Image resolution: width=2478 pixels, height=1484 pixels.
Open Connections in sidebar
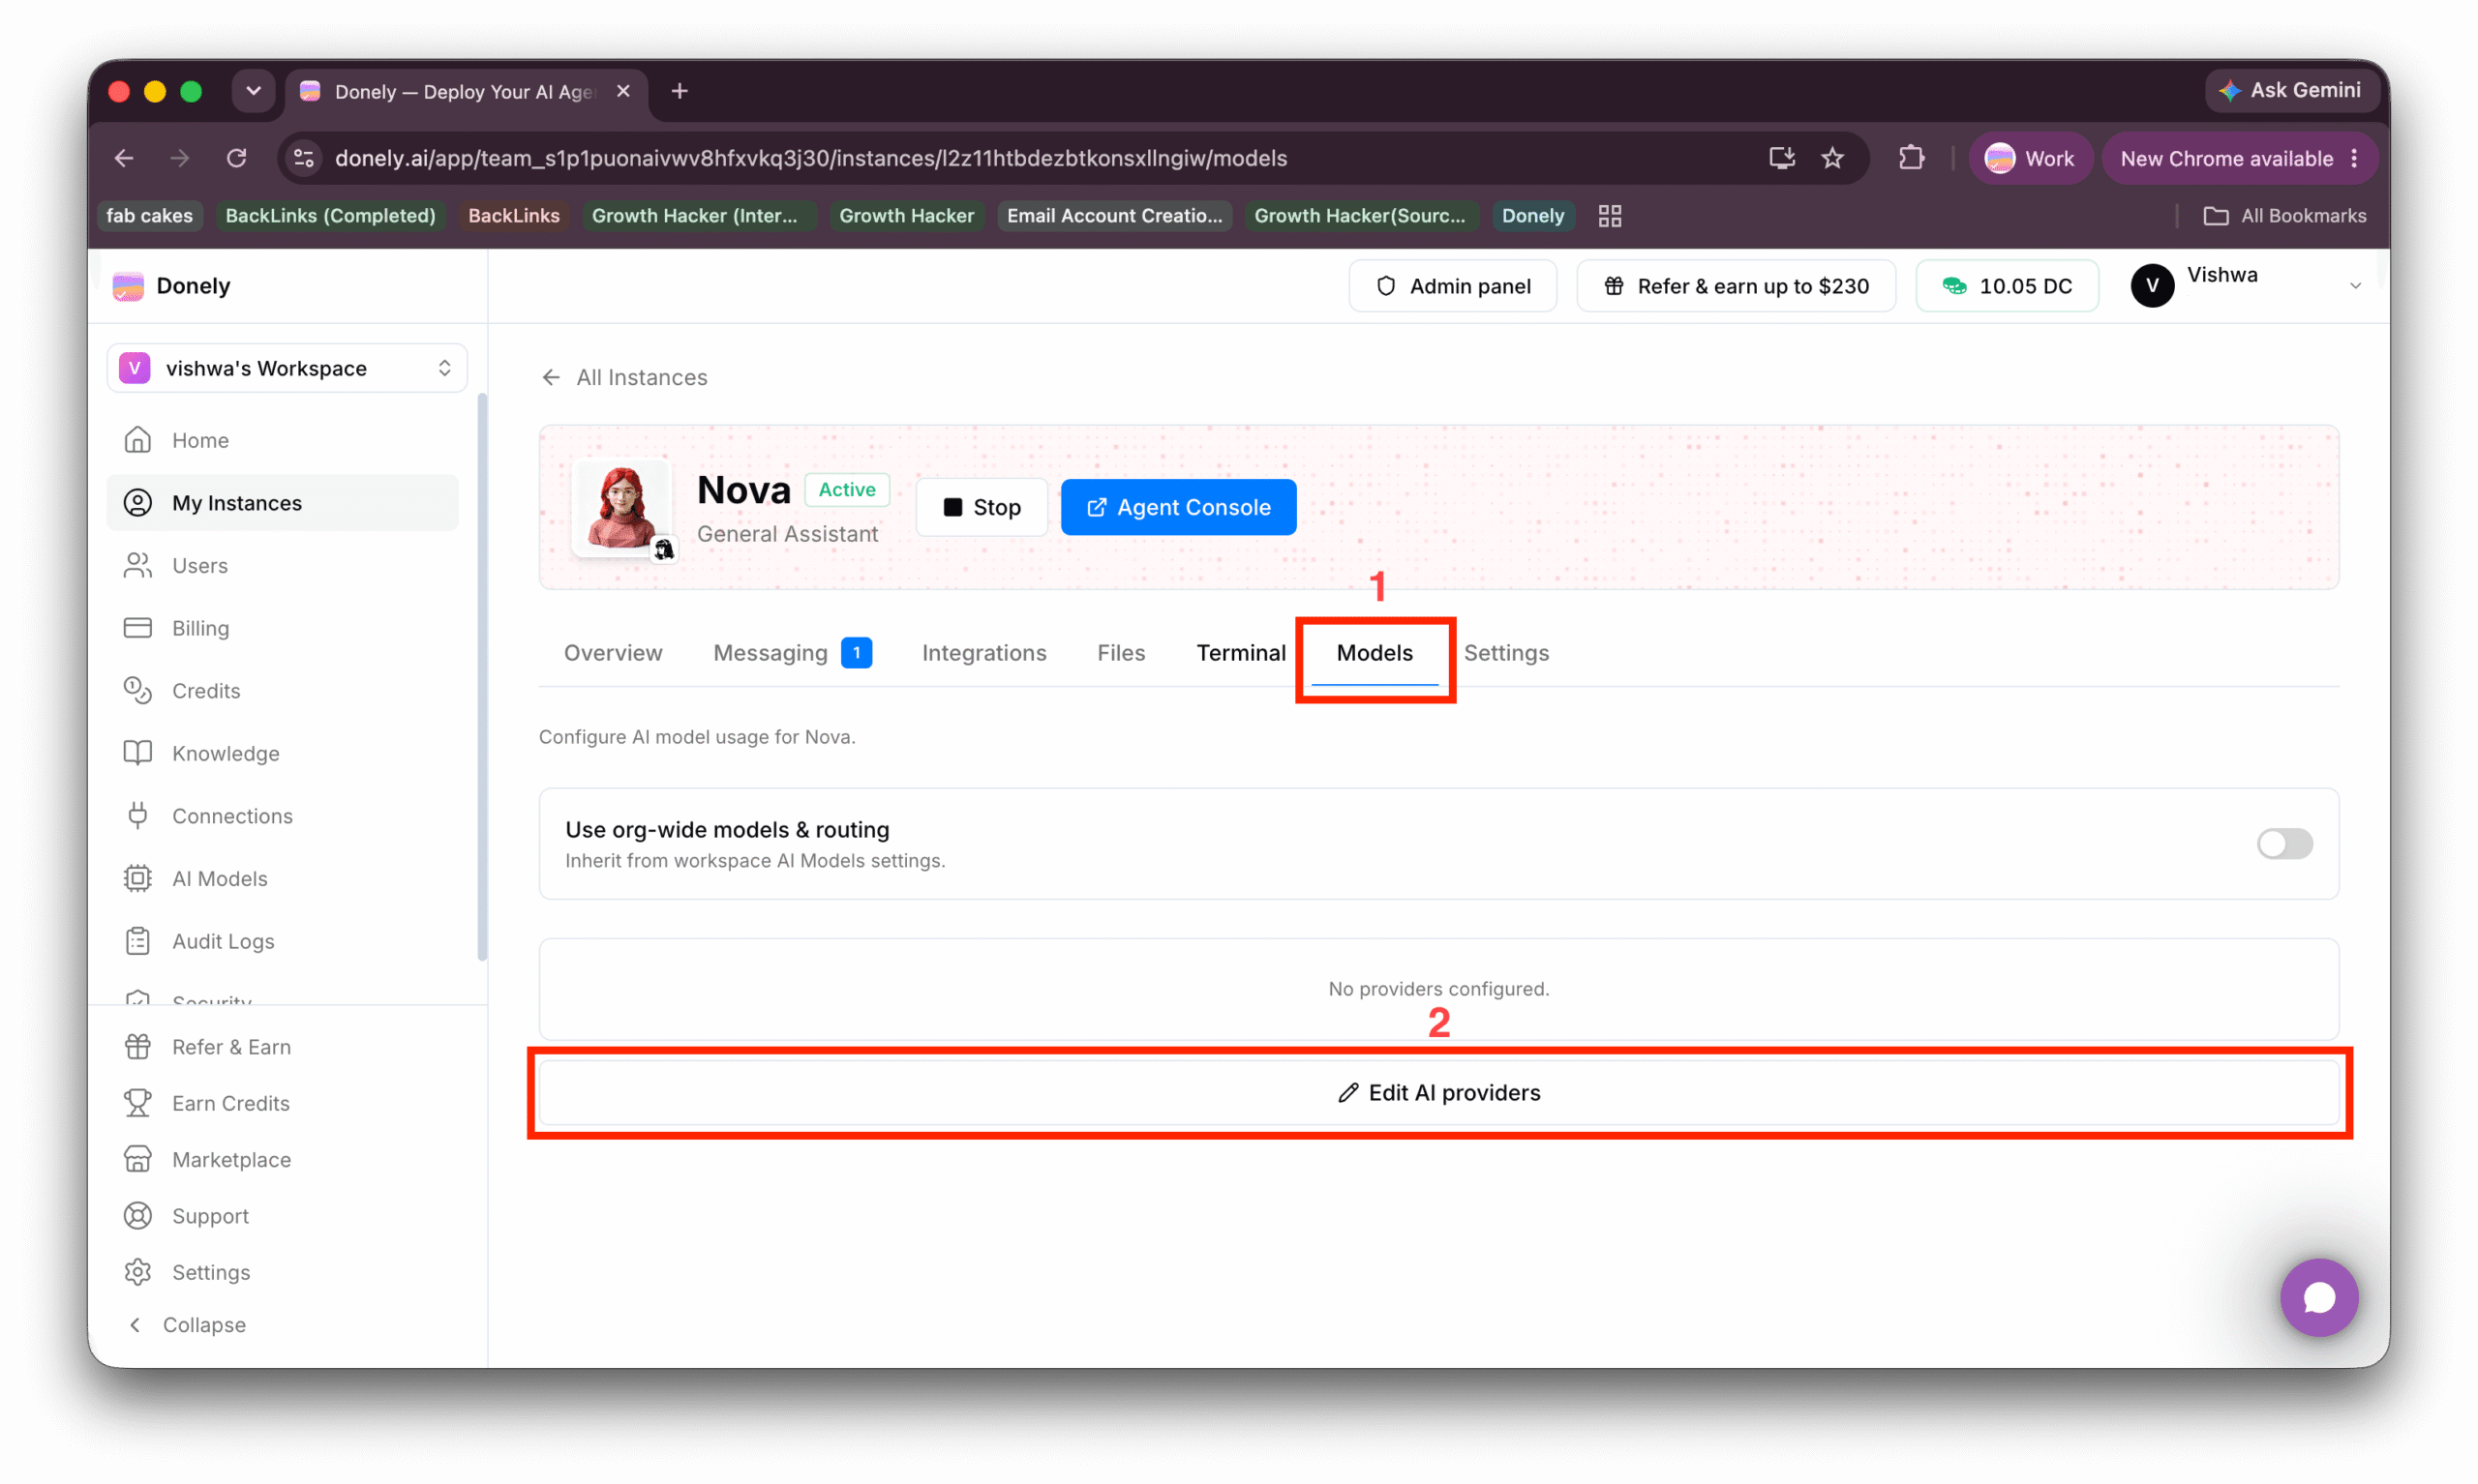pos(282,816)
